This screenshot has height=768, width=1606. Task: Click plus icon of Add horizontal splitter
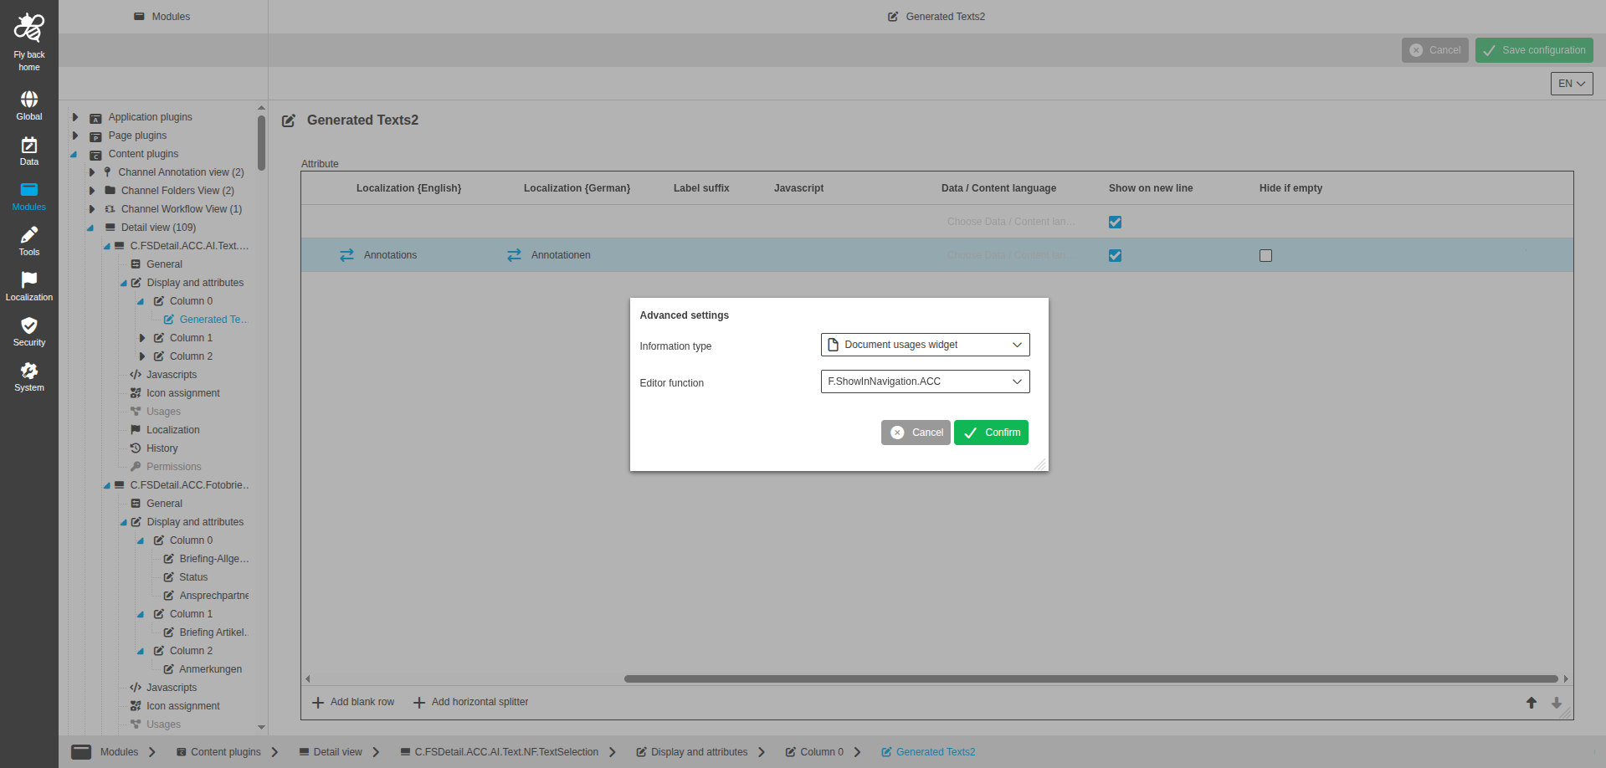419,703
